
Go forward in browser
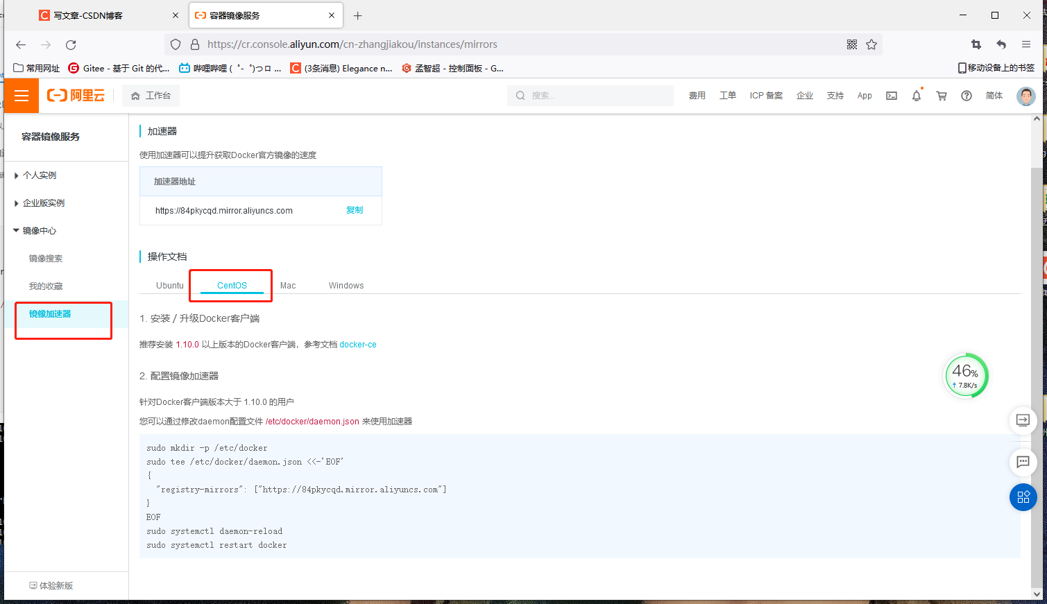point(46,44)
